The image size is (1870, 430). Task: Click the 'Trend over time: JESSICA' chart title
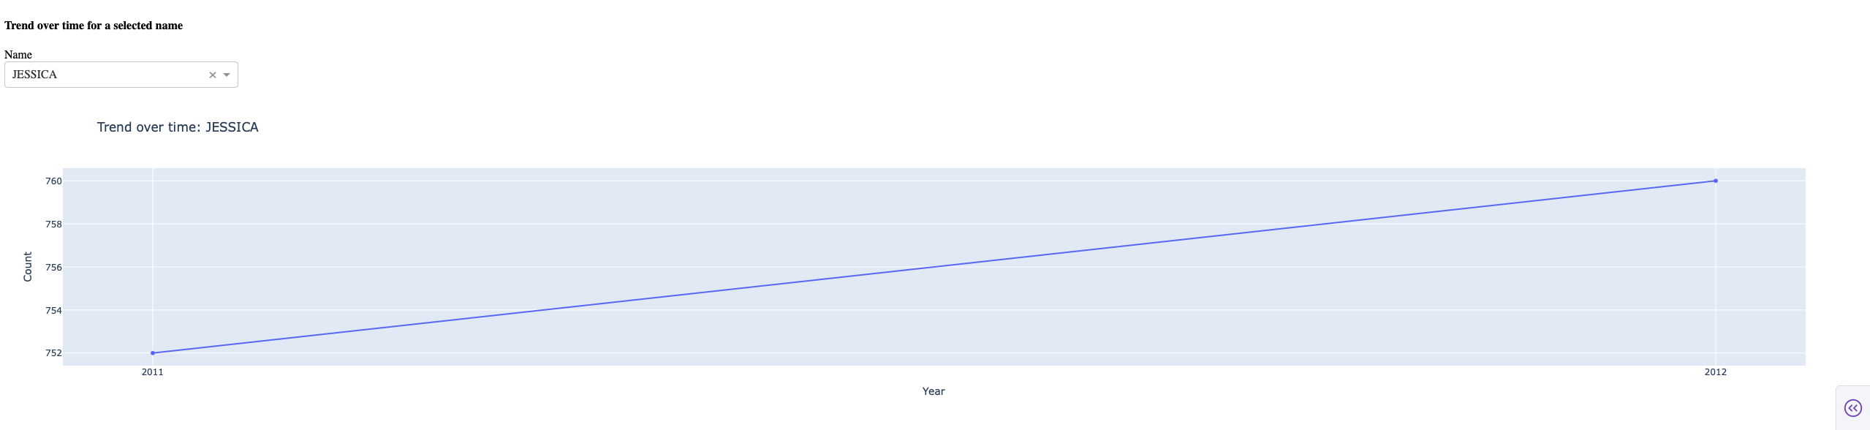[x=177, y=127]
